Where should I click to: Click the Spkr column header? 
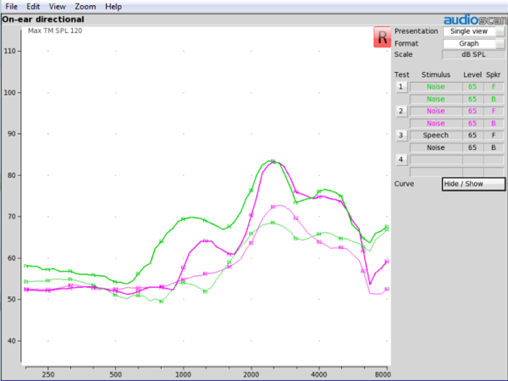pyautogui.click(x=493, y=75)
